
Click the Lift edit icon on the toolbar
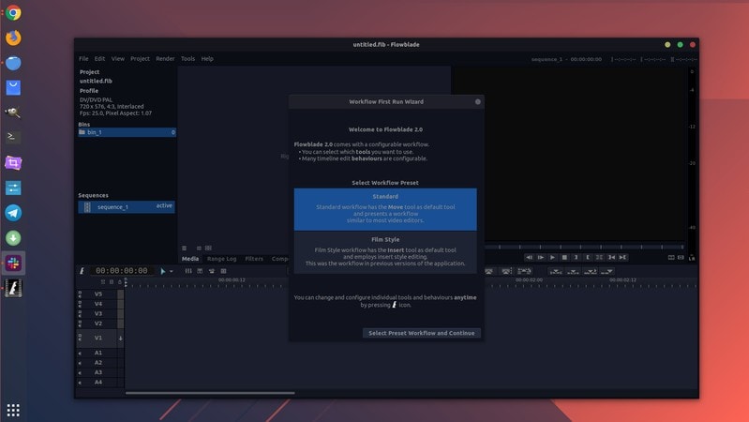[x=488, y=271]
